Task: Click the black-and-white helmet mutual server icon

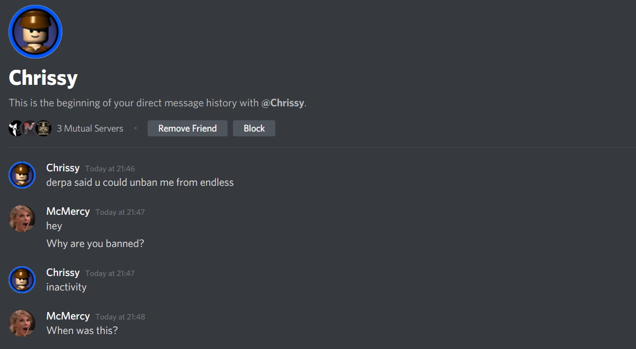Action: 16,128
